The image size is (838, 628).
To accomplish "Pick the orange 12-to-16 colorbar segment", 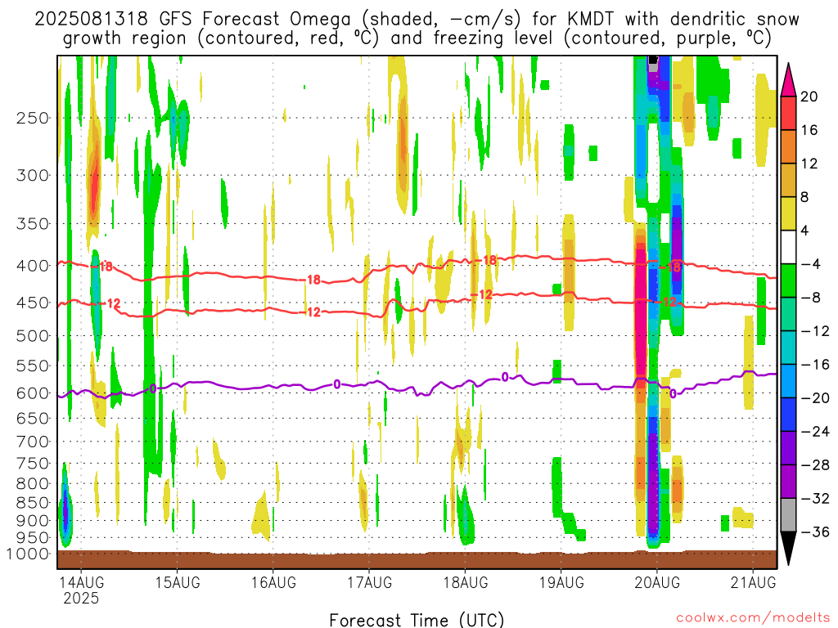I will pyautogui.click(x=788, y=147).
